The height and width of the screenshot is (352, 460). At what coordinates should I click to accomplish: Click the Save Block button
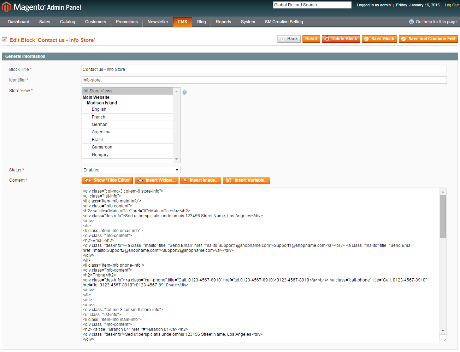point(379,39)
